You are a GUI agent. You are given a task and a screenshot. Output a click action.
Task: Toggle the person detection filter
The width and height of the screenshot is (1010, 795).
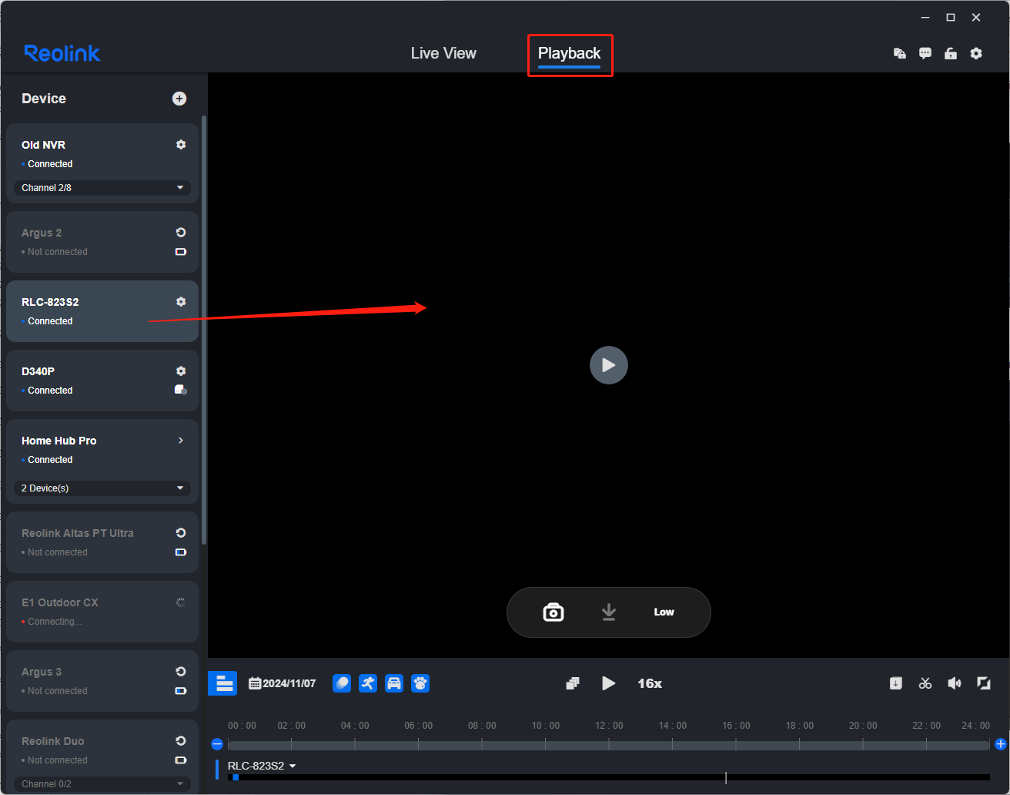click(368, 683)
